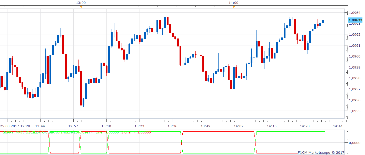
Task: Click the 14:15 time axis label
Action: pyautogui.click(x=272, y=126)
